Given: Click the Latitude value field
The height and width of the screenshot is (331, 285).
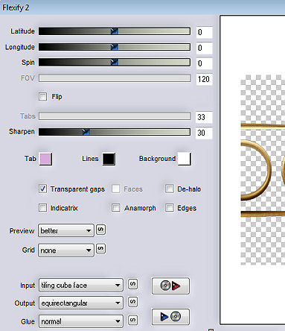Looking at the screenshot, I should pyautogui.click(x=205, y=32).
